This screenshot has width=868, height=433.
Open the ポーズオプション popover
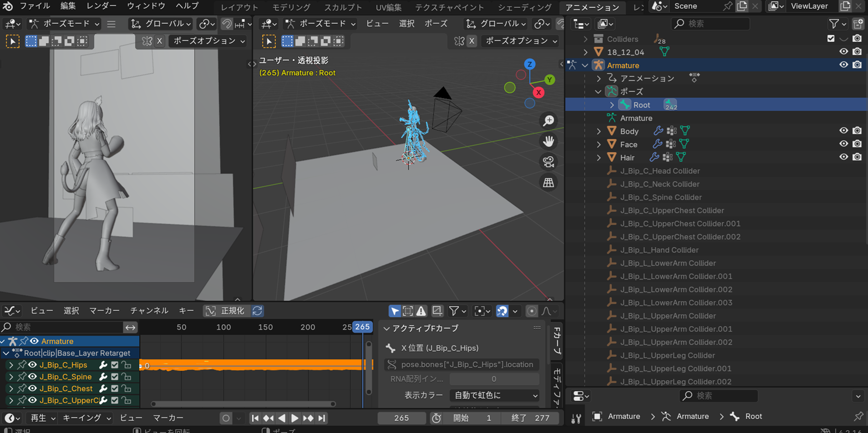(207, 41)
